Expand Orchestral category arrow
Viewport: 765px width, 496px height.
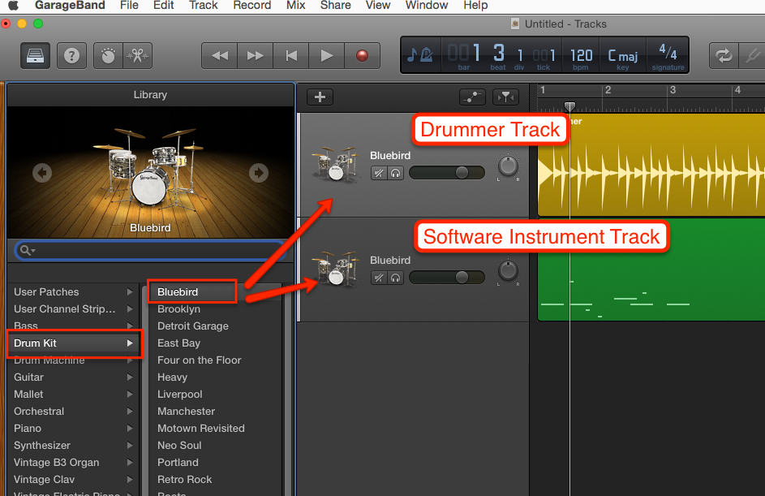(130, 412)
